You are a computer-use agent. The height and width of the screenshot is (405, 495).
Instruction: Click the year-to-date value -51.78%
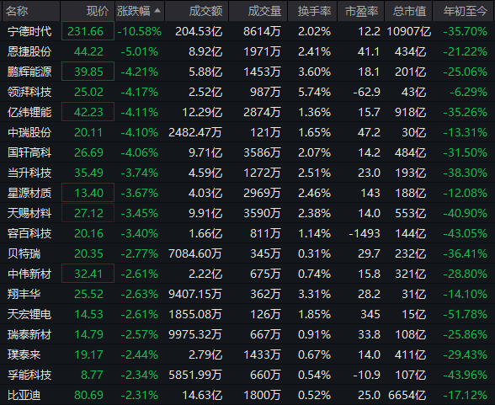[466, 314]
